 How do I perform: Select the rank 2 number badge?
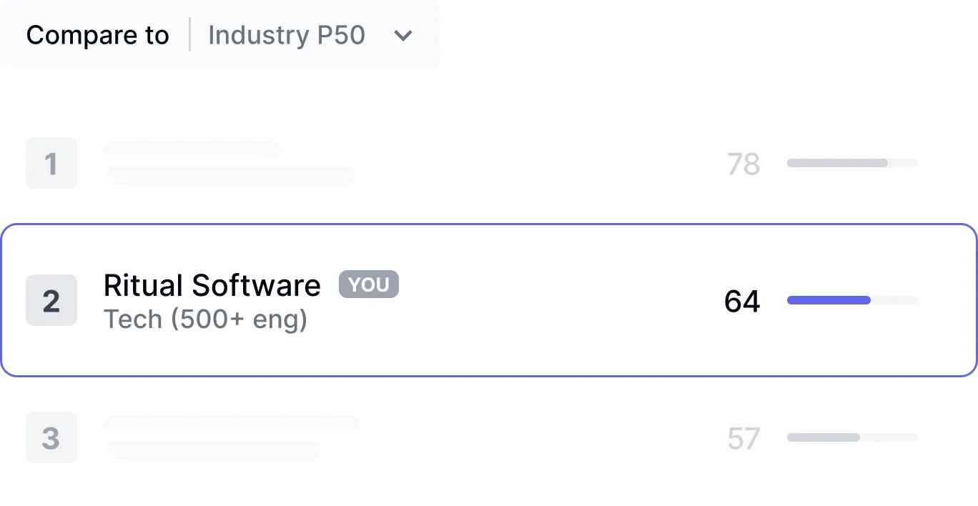point(51,301)
